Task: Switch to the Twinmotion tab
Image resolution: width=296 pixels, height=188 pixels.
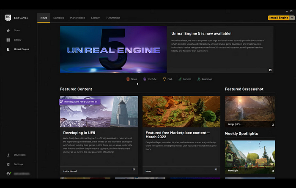Action: 113,18
